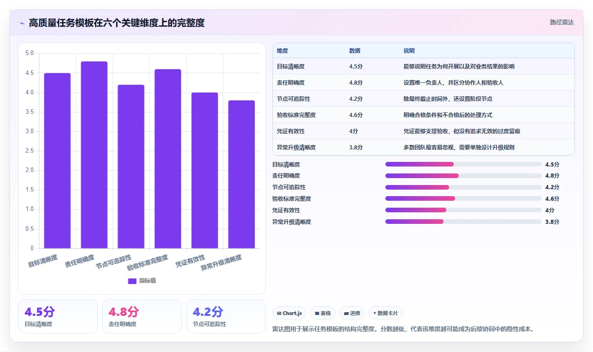The image size is (593, 352).
Task: Click the lightning icon beside the title
Action: [x=22, y=23]
